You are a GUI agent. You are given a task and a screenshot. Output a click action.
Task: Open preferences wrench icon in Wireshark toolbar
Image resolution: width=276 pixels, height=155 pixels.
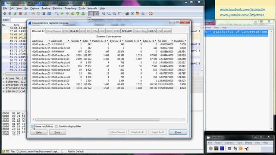pyautogui.click(x=143, y=13)
